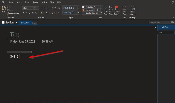Click the notebook icon at top right
The height and width of the screenshot is (103, 175).
coord(173,2)
